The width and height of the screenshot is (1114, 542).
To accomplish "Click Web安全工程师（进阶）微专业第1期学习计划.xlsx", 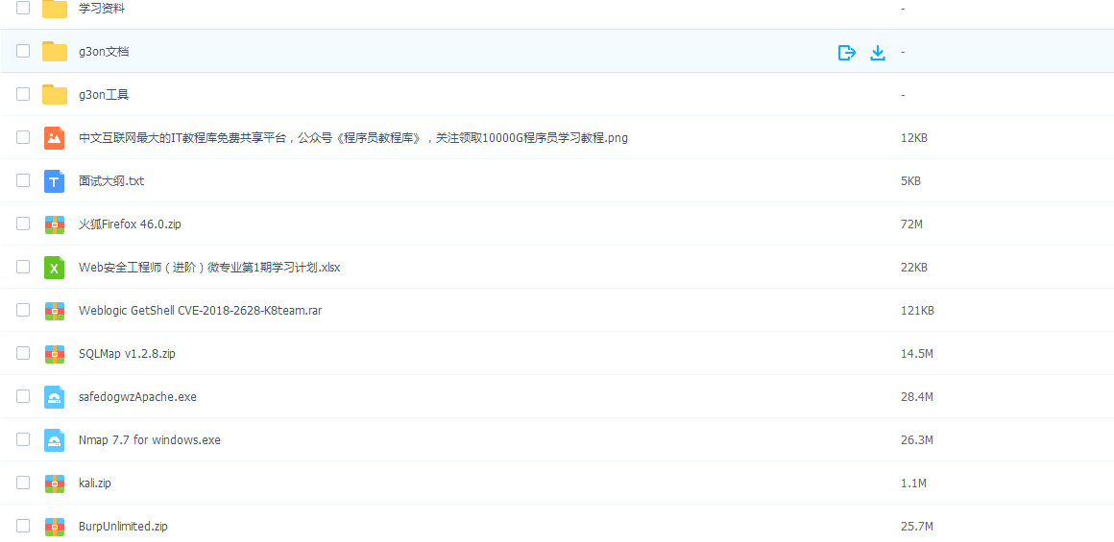I will click(209, 269).
